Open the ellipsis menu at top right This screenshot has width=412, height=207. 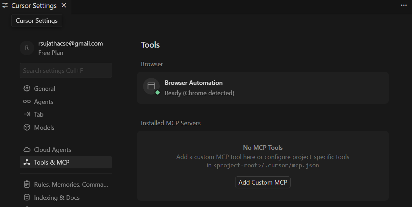click(x=403, y=5)
